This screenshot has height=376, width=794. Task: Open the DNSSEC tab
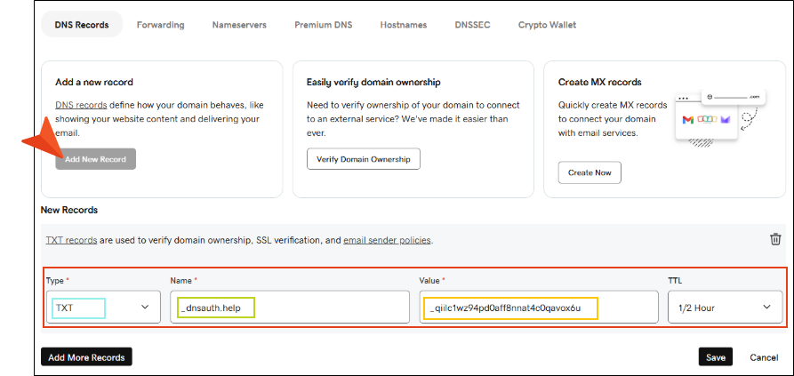point(470,25)
